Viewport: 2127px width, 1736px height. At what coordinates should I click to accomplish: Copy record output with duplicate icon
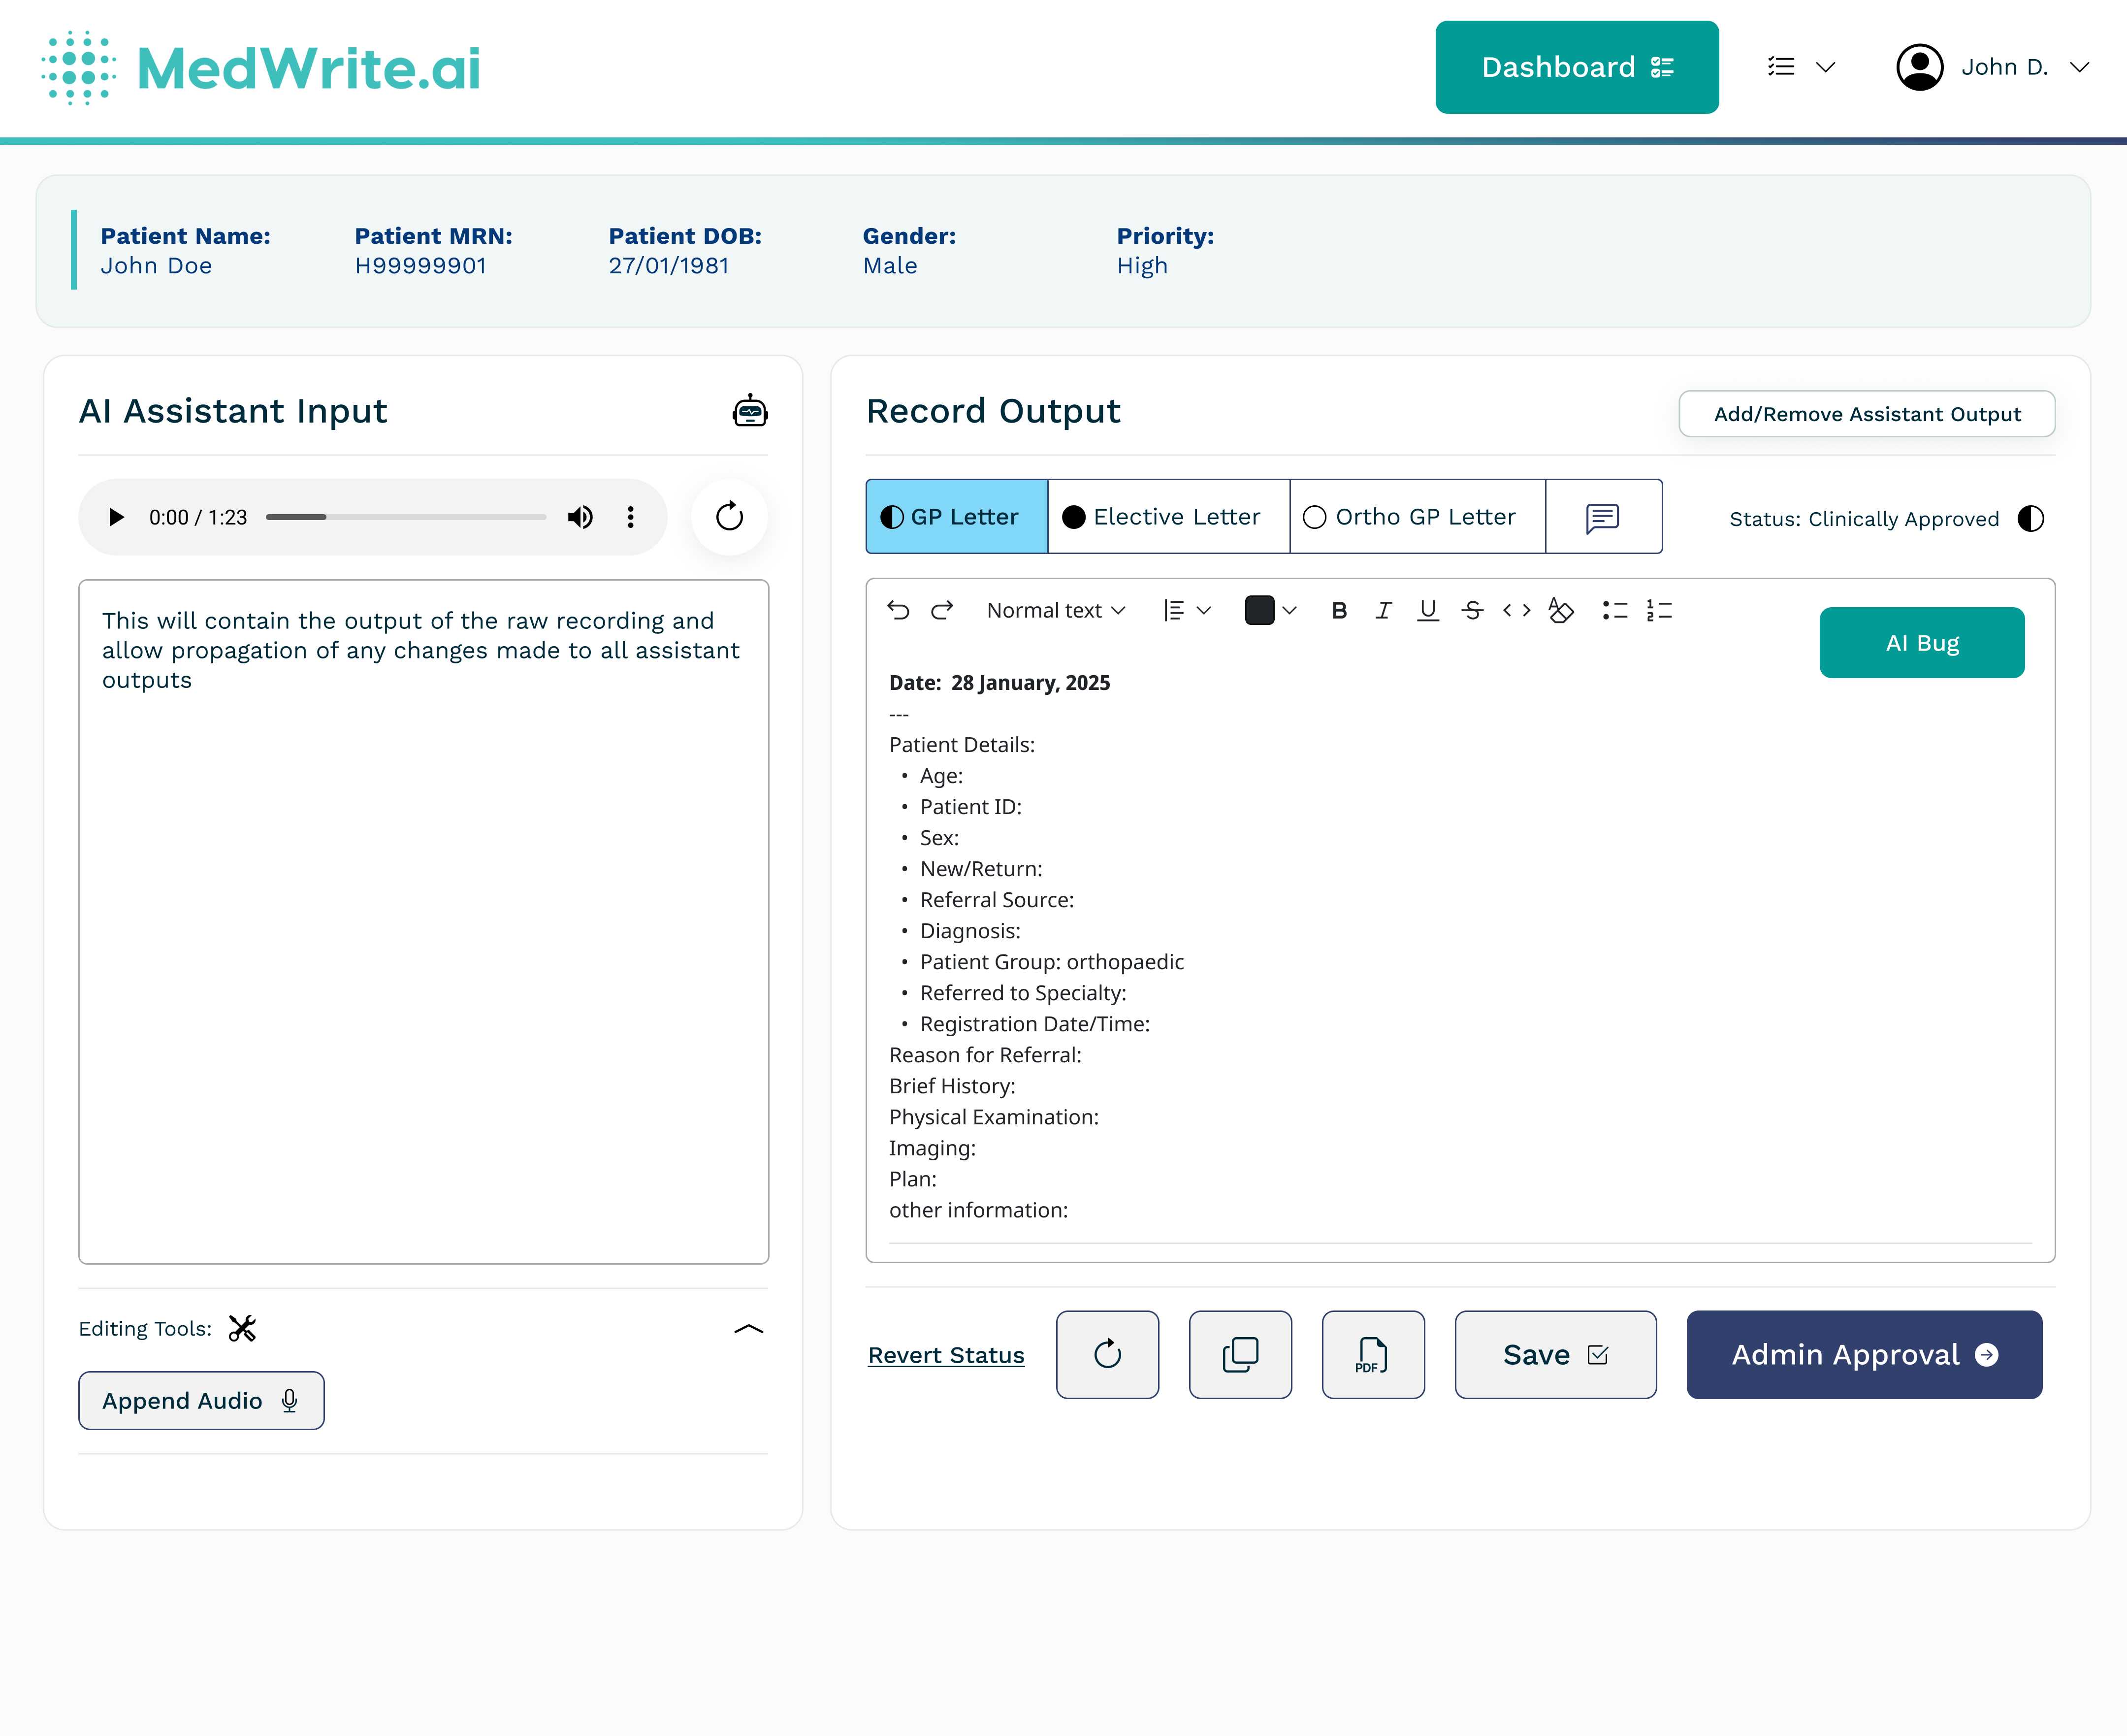pyautogui.click(x=1239, y=1355)
